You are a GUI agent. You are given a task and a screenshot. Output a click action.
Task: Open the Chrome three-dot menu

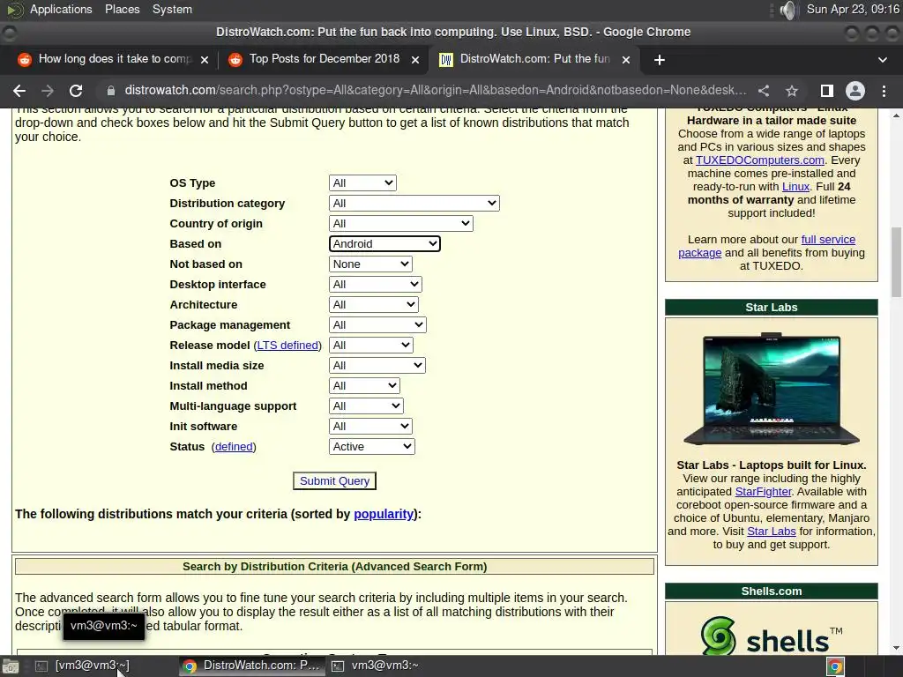(x=884, y=91)
